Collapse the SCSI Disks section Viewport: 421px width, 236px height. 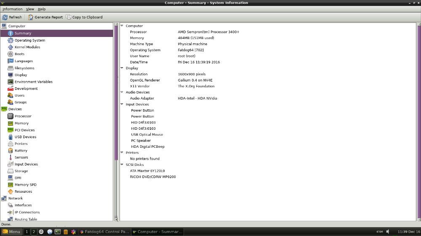coord(122,165)
